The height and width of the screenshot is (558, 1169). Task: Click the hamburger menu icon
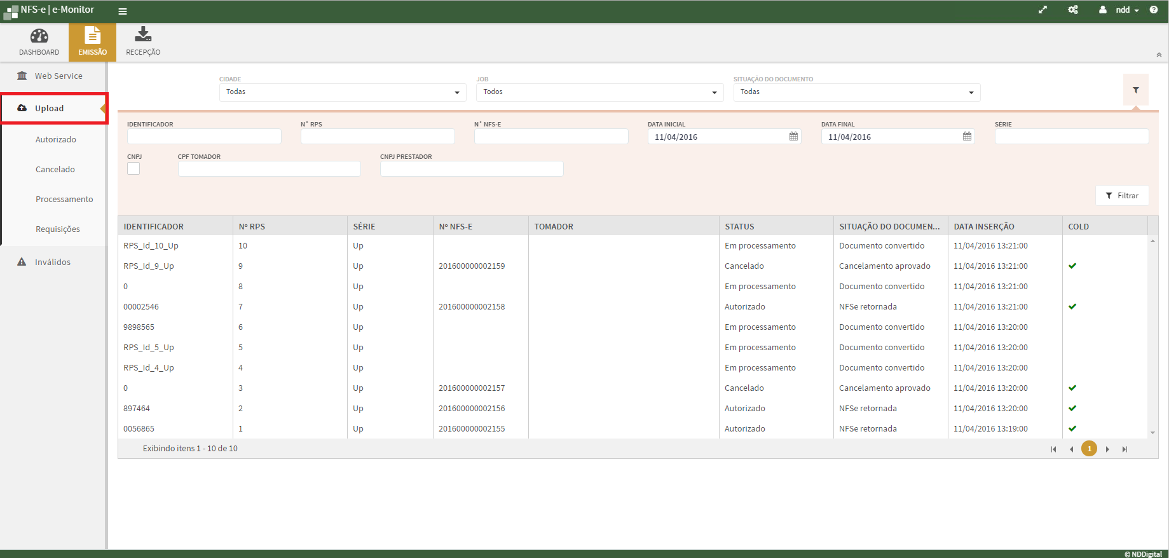pyautogui.click(x=123, y=11)
